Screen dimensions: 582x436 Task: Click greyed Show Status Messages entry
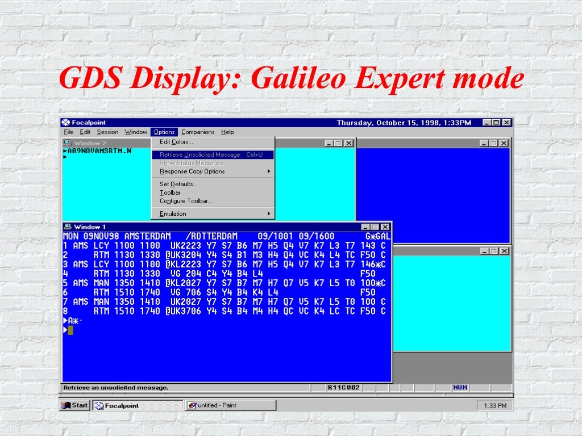[x=213, y=163]
